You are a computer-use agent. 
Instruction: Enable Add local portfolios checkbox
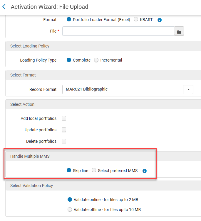click(64, 118)
